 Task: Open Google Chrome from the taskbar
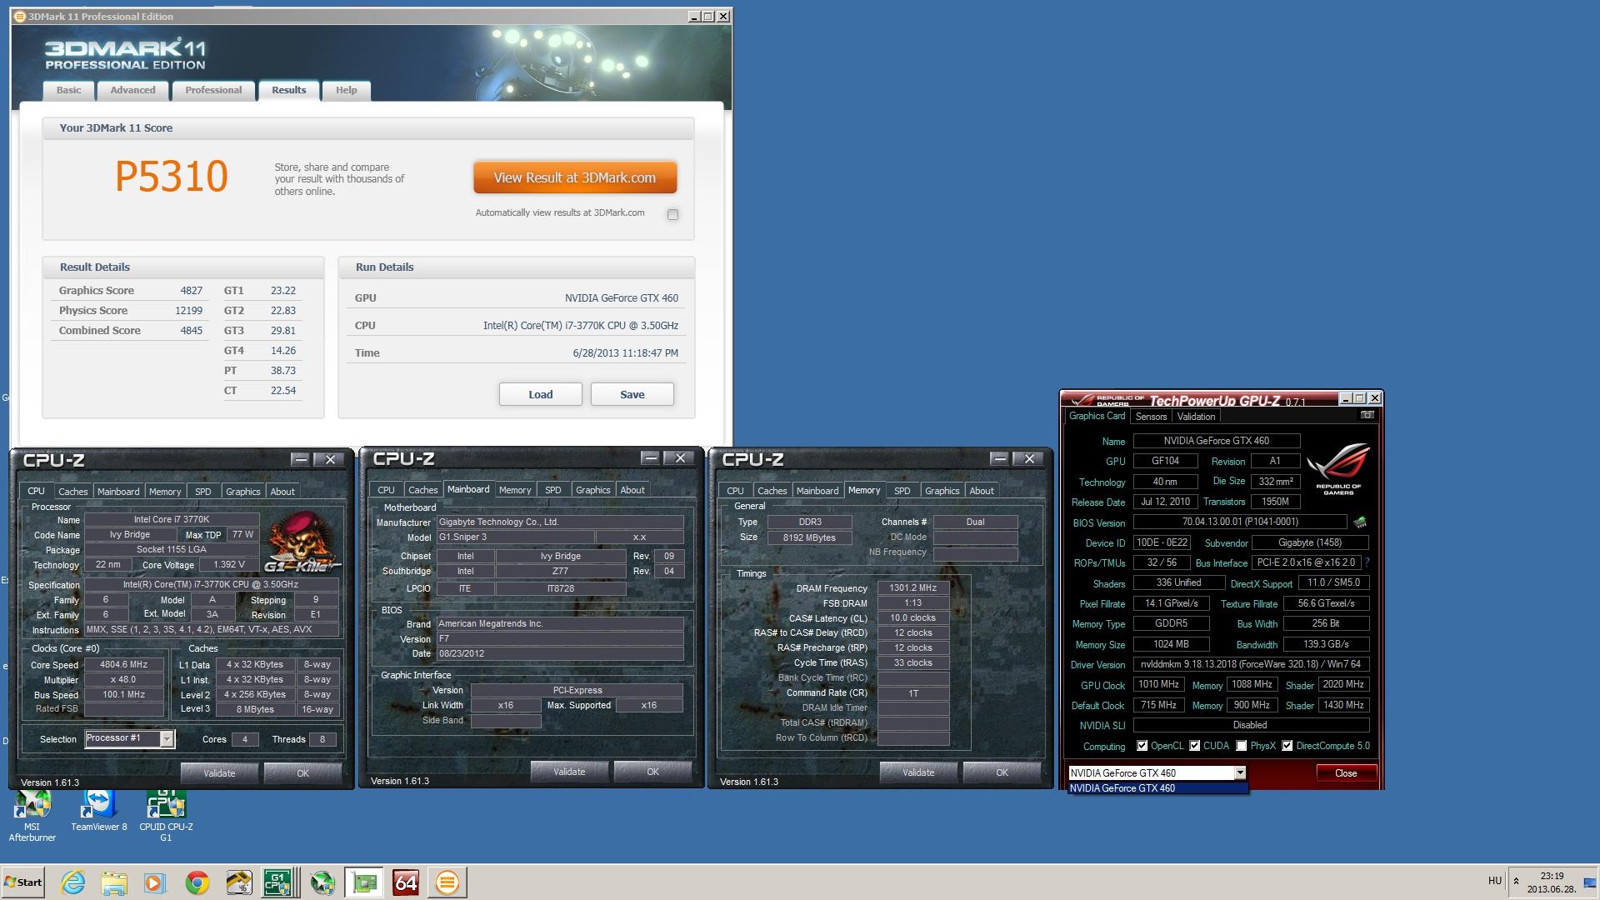(x=197, y=882)
